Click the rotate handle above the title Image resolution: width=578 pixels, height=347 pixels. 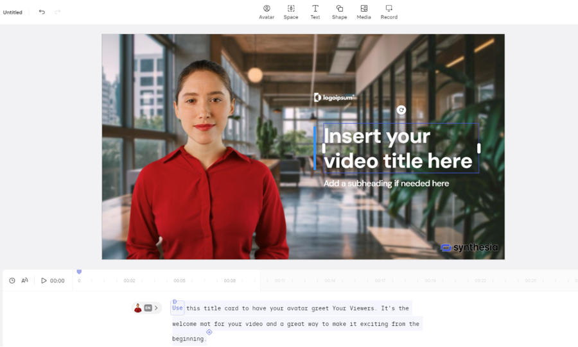[x=401, y=110]
